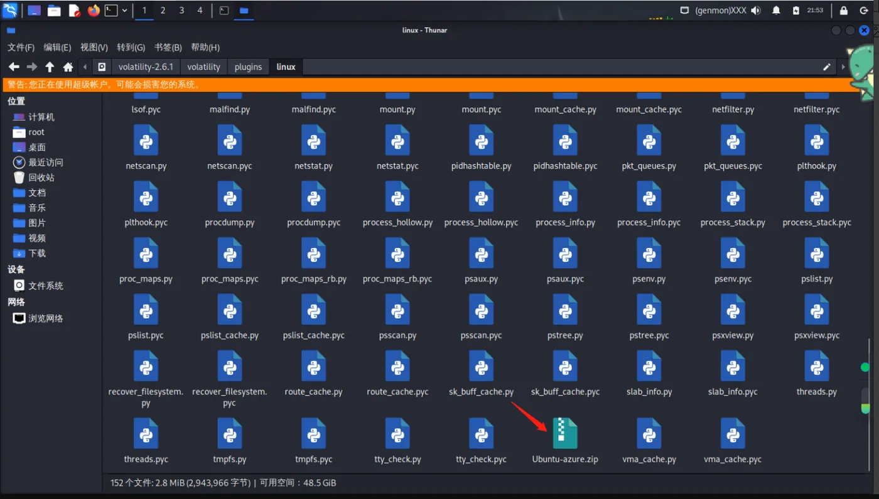Go to parent folder with up arrow
The width and height of the screenshot is (879, 499).
coord(50,67)
